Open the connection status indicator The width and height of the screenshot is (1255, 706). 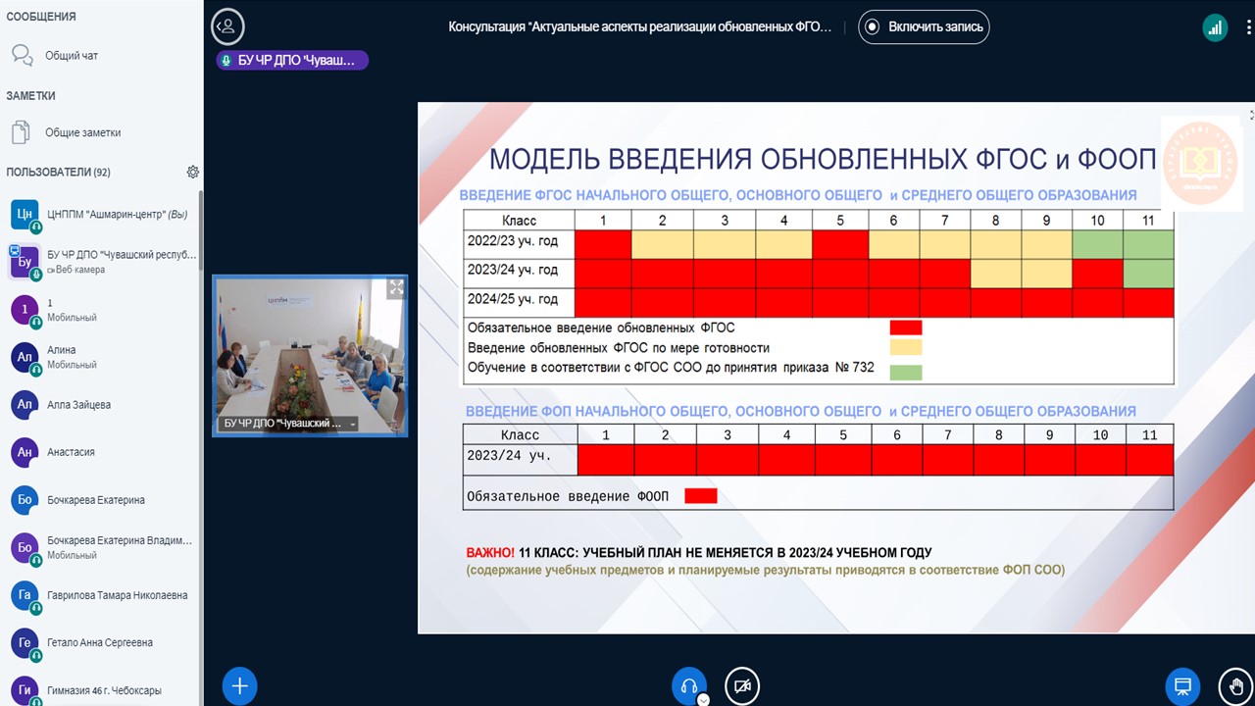[1215, 27]
